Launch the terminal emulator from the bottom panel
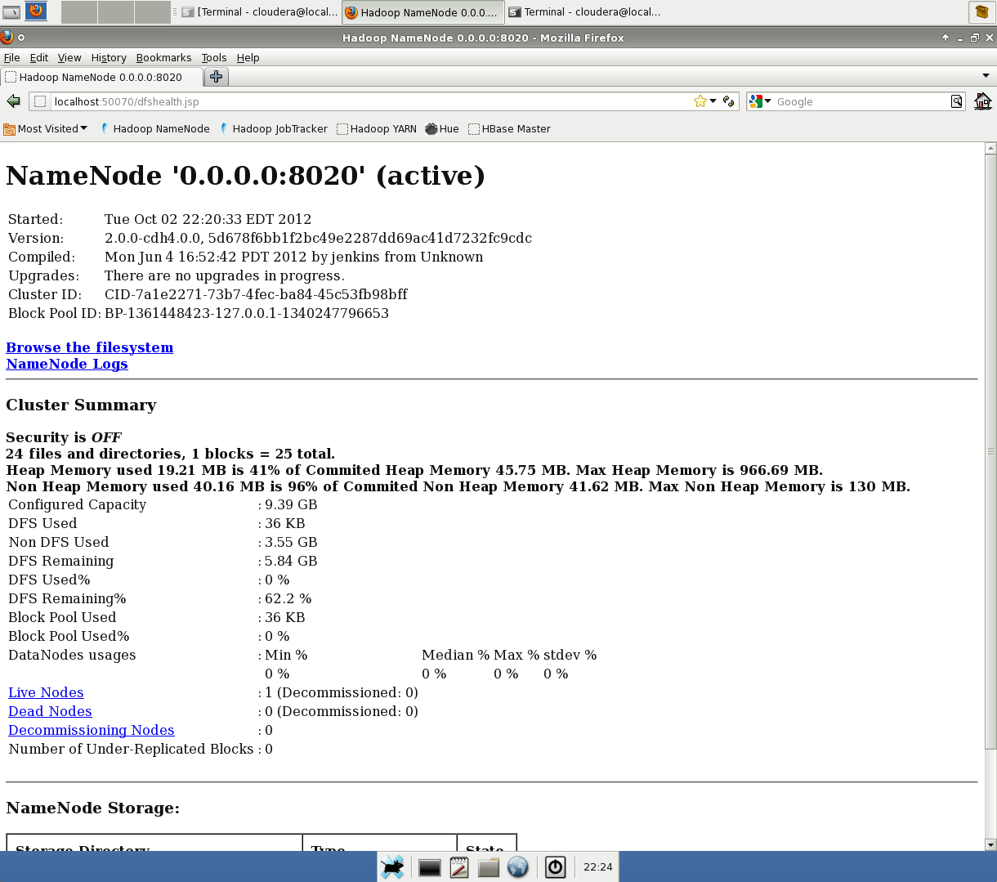The height and width of the screenshot is (882, 997). [x=430, y=867]
